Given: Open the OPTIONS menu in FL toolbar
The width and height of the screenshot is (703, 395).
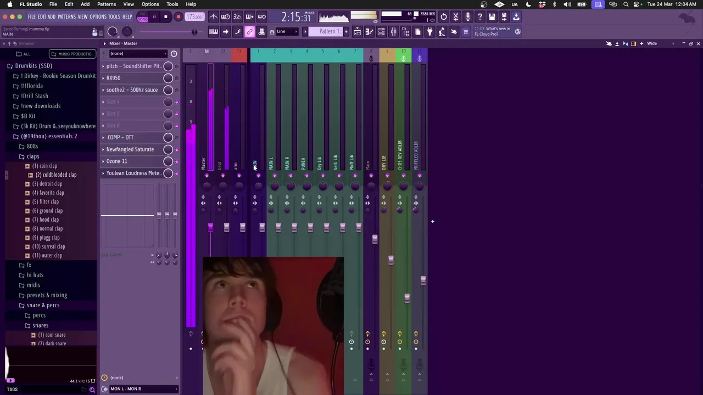Looking at the screenshot, I should [98, 17].
